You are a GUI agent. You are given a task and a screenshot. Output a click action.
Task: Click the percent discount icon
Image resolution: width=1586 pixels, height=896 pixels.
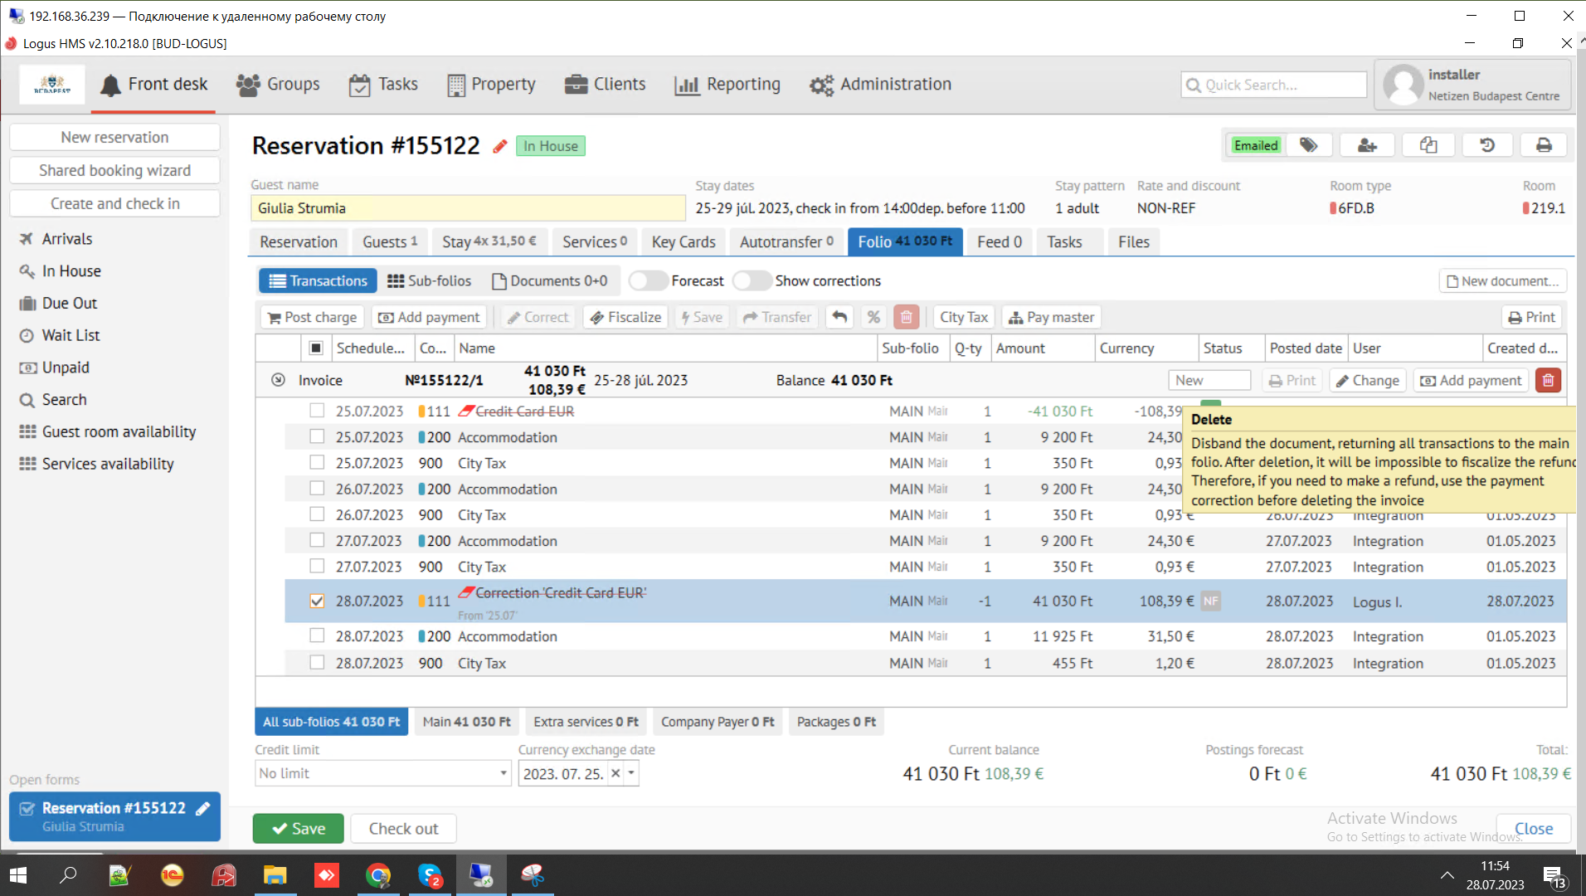tap(873, 317)
